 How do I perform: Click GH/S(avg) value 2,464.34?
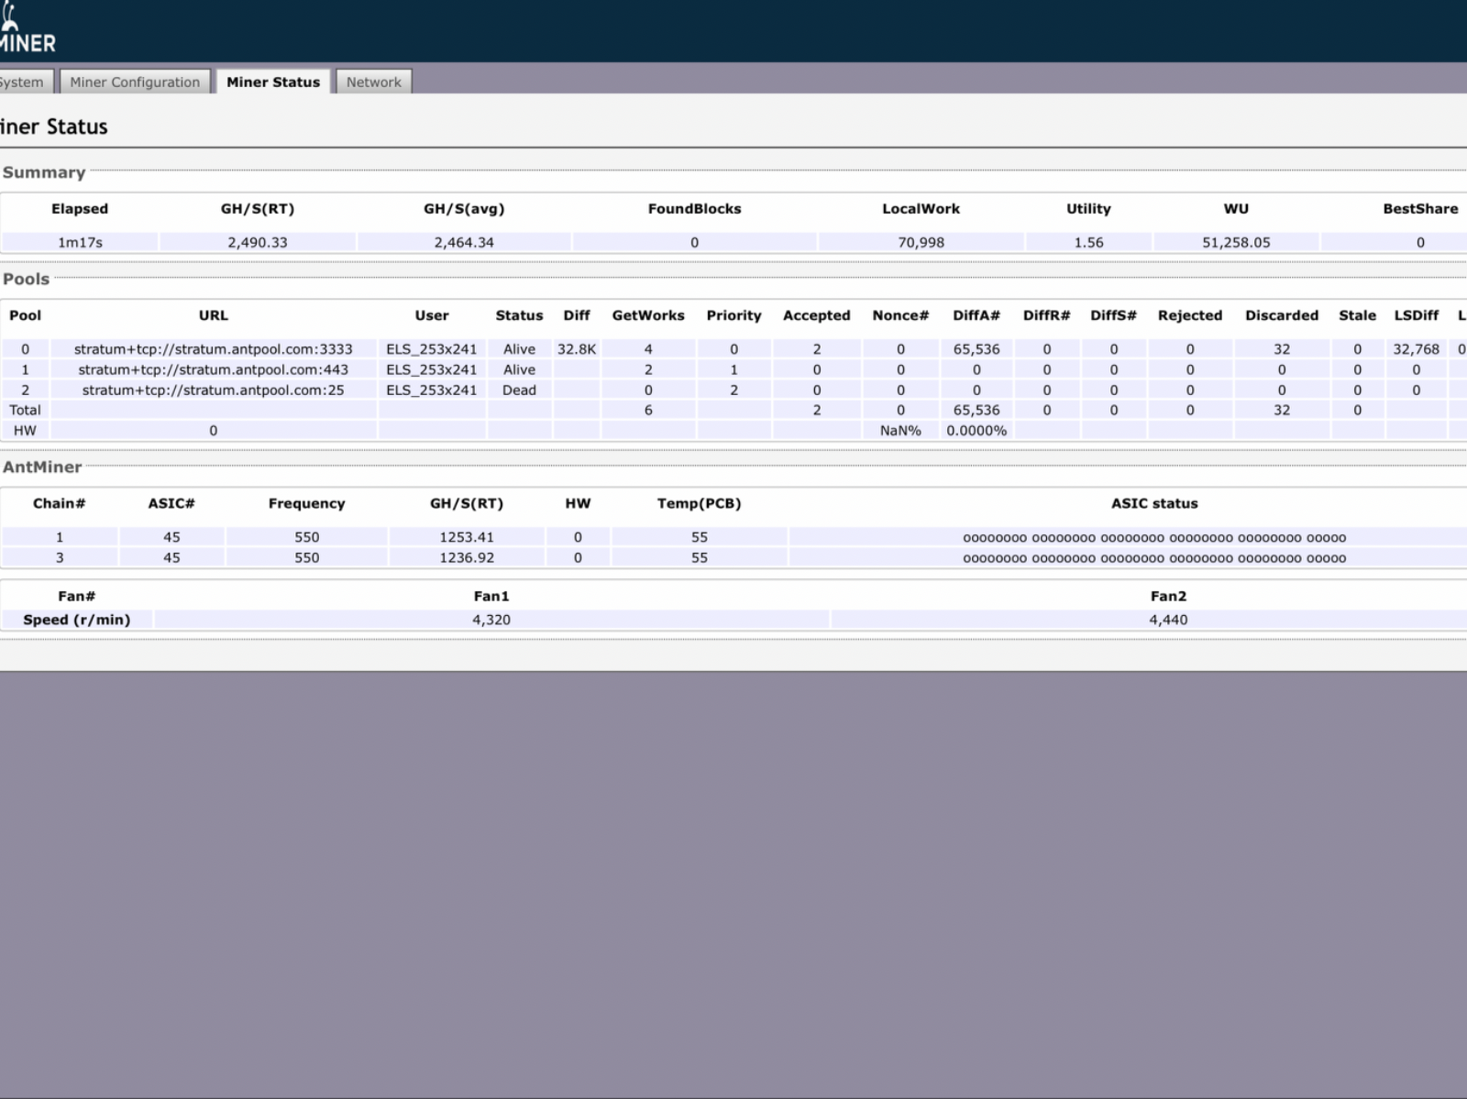coord(464,242)
